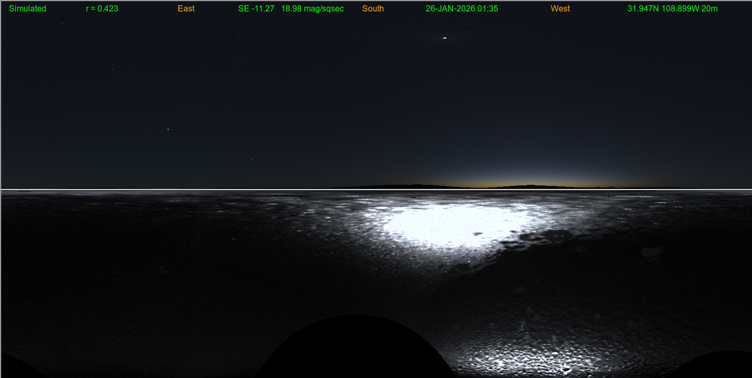
Task: Select the East compass direction label
Action: [x=186, y=9]
